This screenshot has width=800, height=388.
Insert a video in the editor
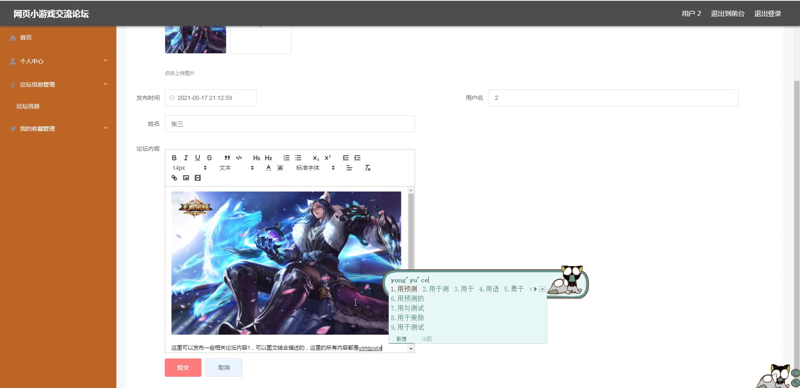(x=198, y=178)
